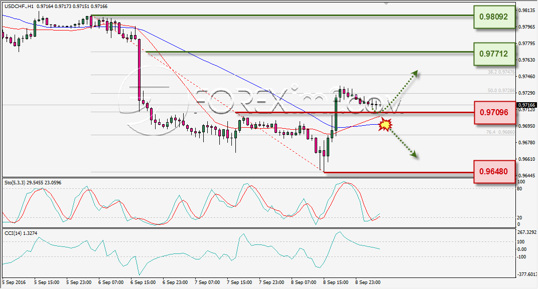538x289 pixels.
Task: Click the CCI scale value 0.00
Action: pos(521,249)
